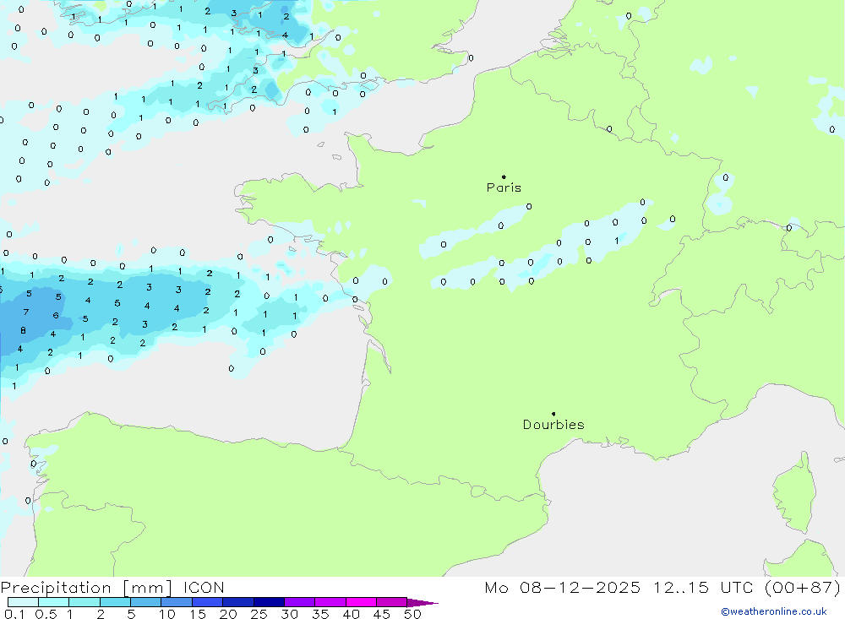Select the 15–20 mm legend color swatch
Image resolution: width=845 pixels, height=619 pixels.
208,602
